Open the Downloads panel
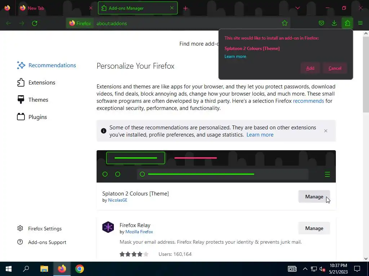Image resolution: width=369 pixels, height=276 pixels. click(334, 23)
